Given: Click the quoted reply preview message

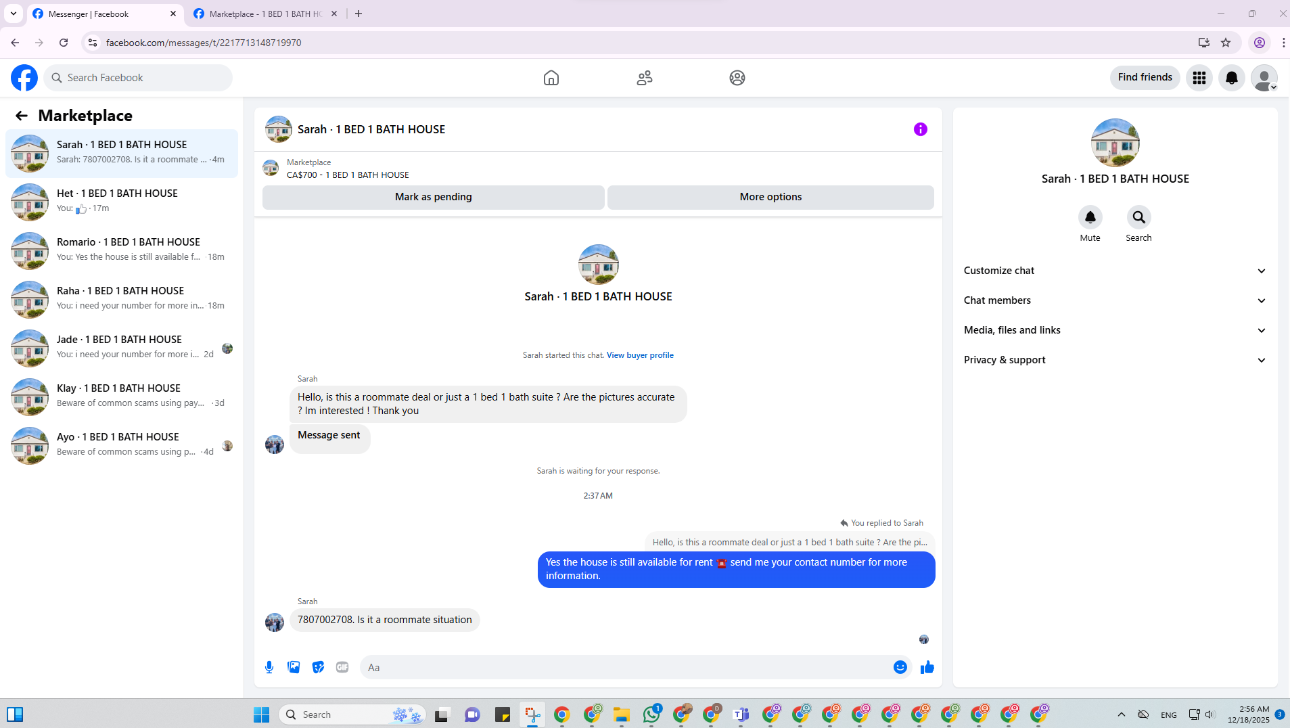Looking at the screenshot, I should point(789,542).
